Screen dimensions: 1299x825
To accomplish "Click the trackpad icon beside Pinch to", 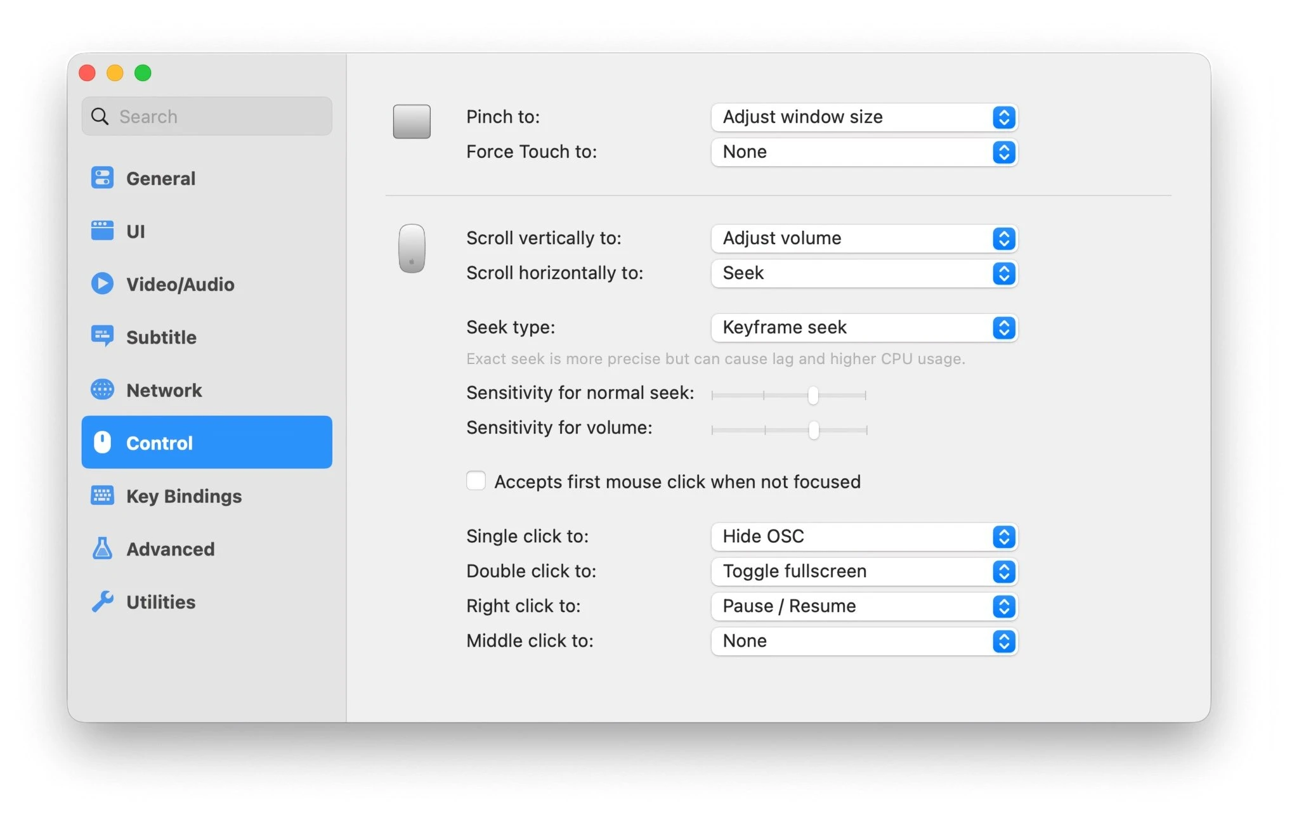I will point(412,121).
